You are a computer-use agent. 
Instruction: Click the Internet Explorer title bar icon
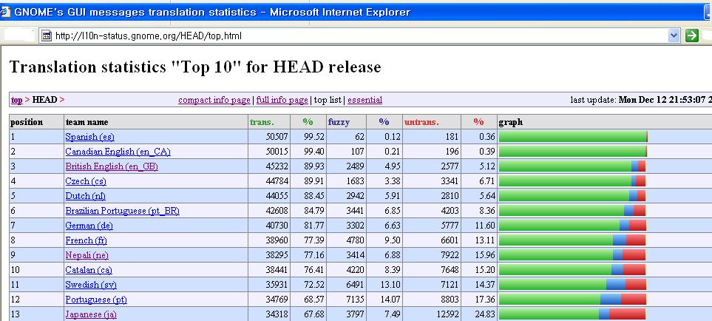(7, 8)
